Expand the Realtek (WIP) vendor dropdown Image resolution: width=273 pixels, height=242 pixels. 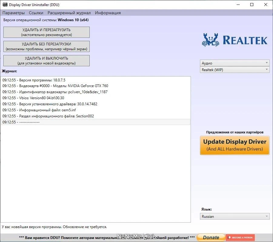tap(235, 70)
